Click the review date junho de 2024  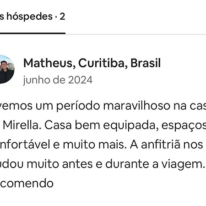[x=58, y=80]
